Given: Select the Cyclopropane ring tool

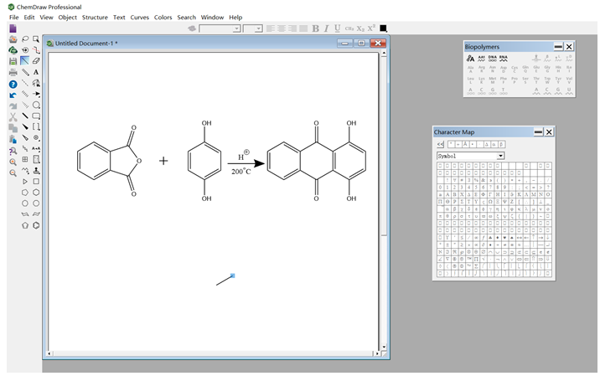Looking at the screenshot, I should (25, 182).
